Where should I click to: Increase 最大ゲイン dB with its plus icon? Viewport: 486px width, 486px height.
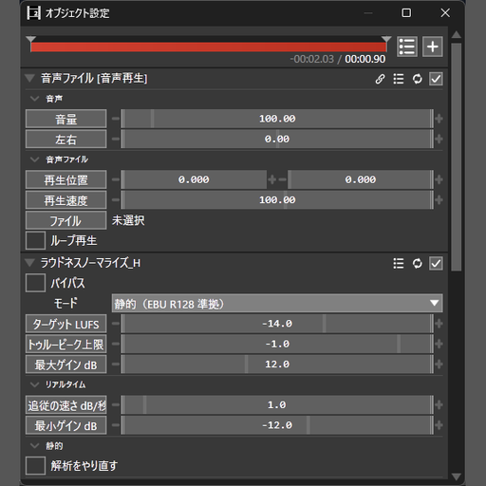tap(439, 364)
